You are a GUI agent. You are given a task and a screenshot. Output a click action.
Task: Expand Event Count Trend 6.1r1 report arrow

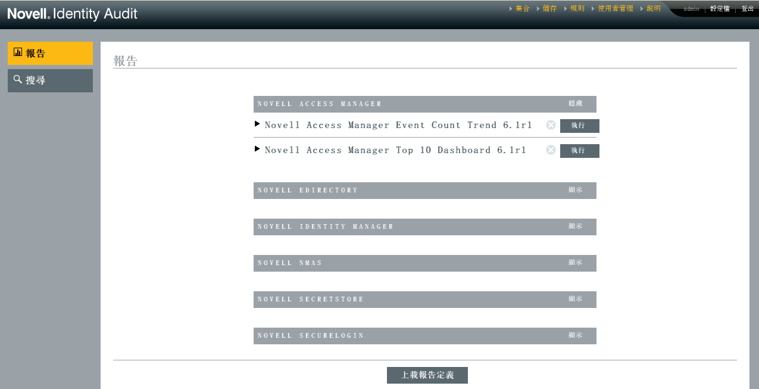point(257,125)
